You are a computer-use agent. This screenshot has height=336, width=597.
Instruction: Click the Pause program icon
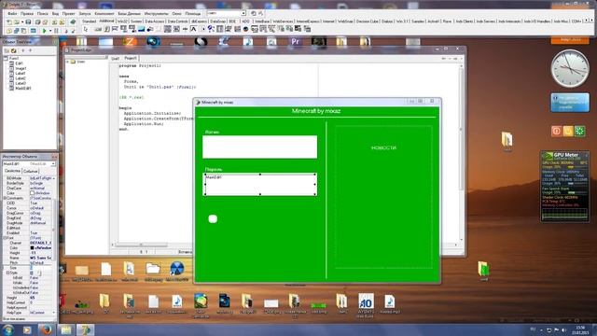[56, 31]
